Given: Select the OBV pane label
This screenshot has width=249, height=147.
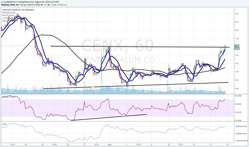Looking at the screenshot, I should pyautogui.click(x=4, y=124).
